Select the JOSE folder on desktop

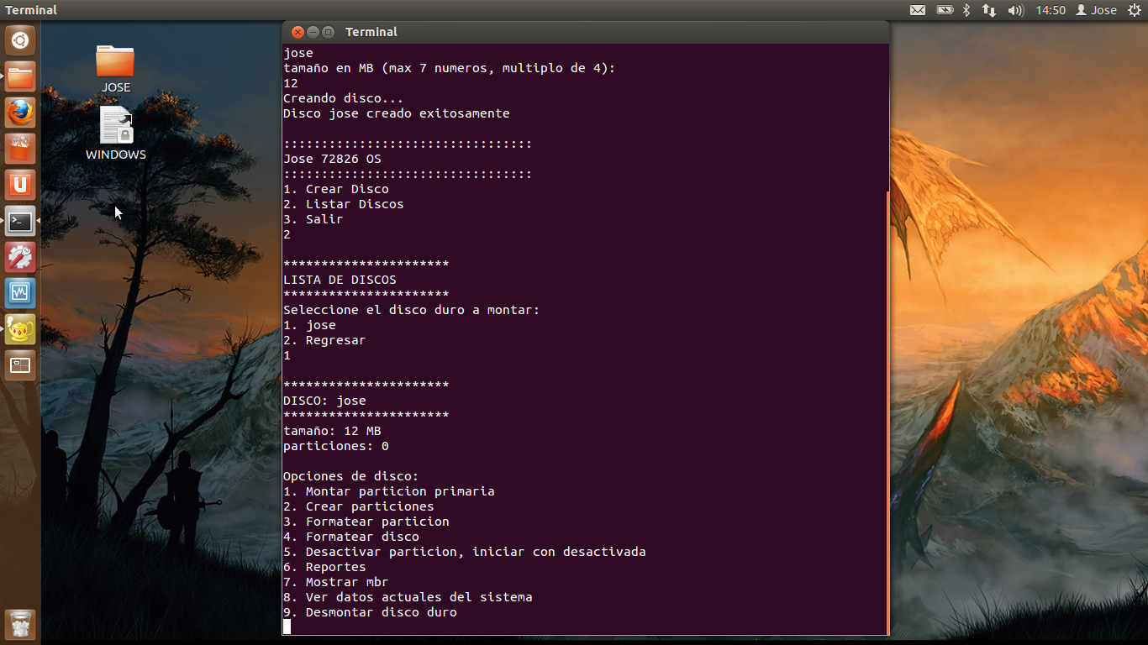pyautogui.click(x=115, y=68)
